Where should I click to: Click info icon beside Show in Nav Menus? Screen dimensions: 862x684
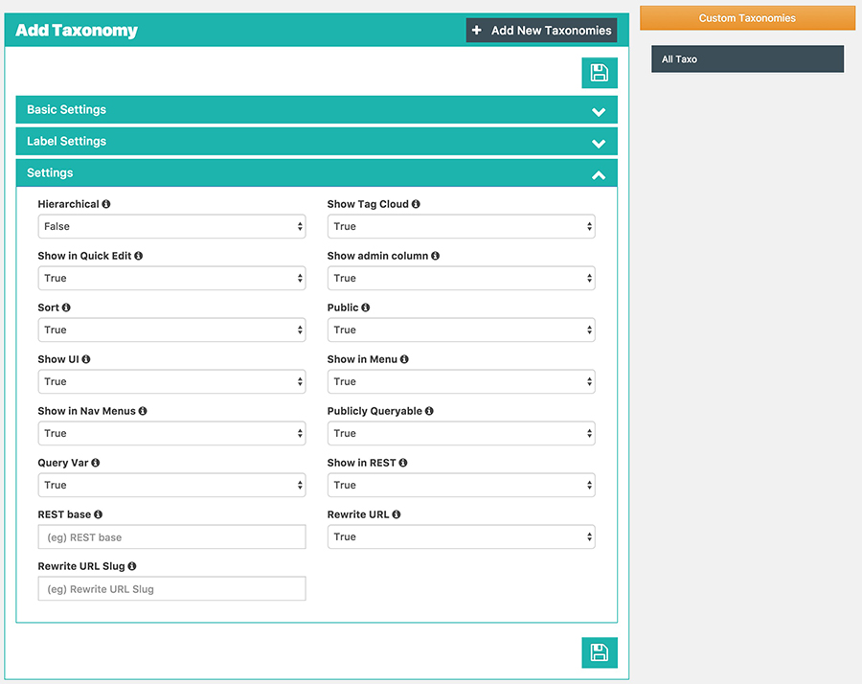[143, 411]
